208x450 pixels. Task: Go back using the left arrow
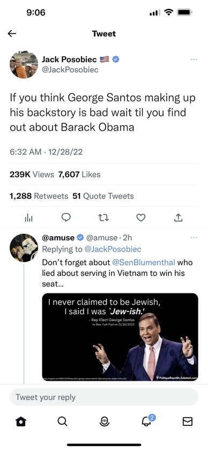(x=12, y=34)
